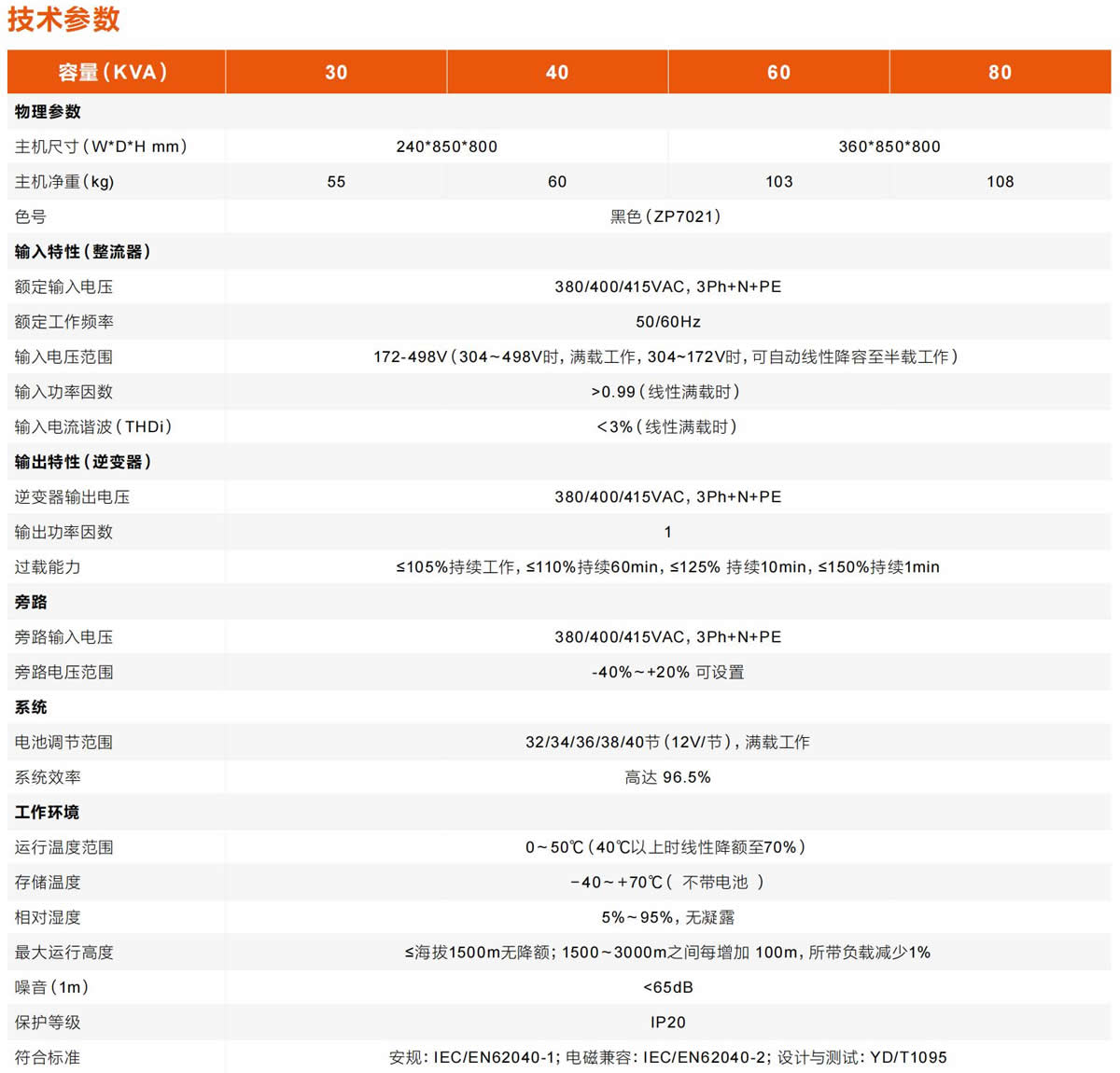Click the 输入电流谐波(THDi) row label
1120x1073 pixels.
(x=93, y=427)
